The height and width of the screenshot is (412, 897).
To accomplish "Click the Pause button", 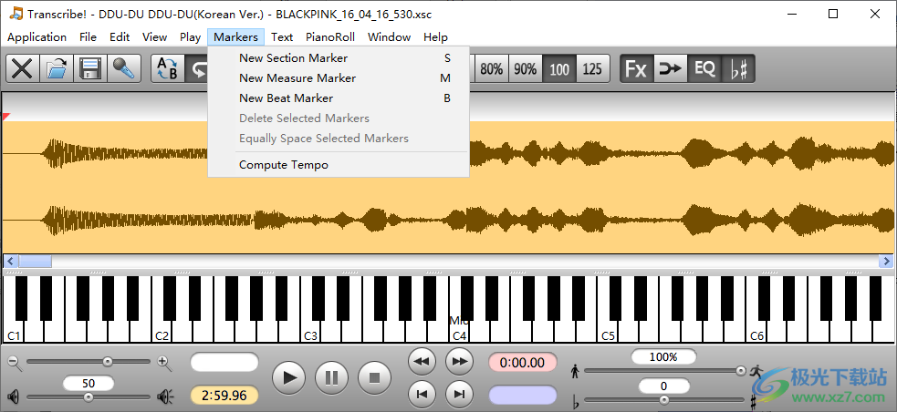I will click(332, 377).
